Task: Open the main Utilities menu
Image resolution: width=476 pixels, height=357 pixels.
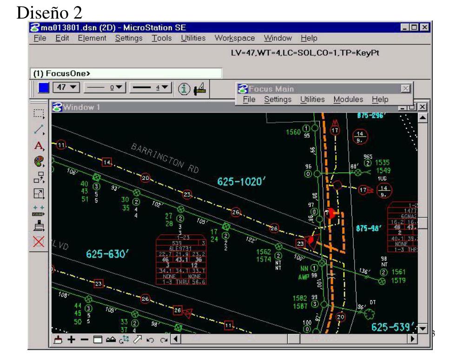Action: tap(193, 38)
